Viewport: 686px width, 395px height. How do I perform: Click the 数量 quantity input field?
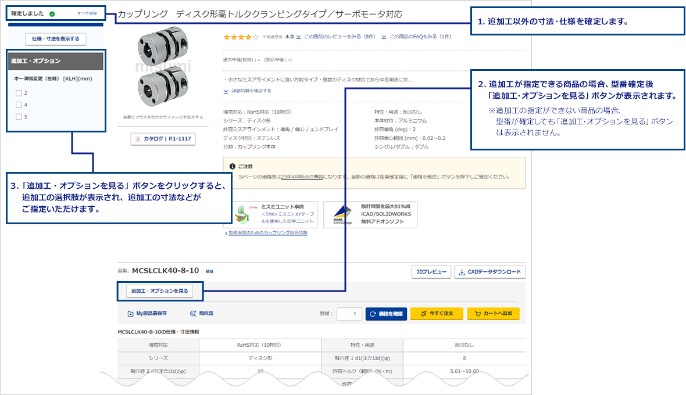click(349, 313)
